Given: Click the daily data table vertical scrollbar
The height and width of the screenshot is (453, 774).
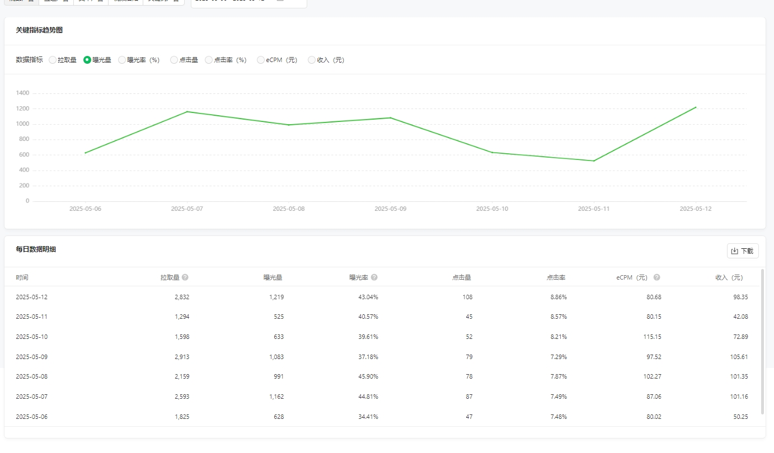Looking at the screenshot, I should point(762,341).
